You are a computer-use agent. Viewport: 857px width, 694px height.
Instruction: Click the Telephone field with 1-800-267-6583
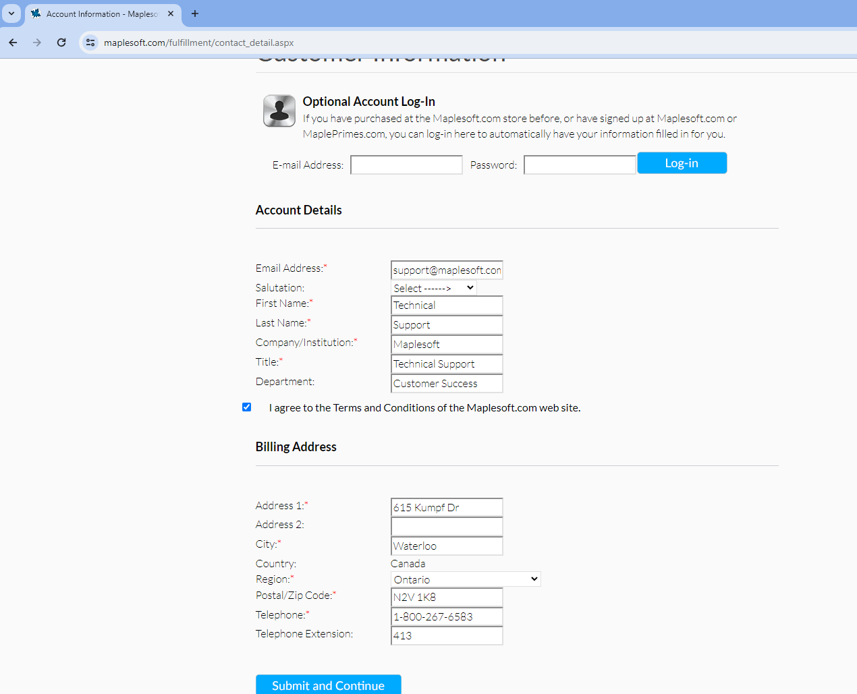tap(447, 616)
